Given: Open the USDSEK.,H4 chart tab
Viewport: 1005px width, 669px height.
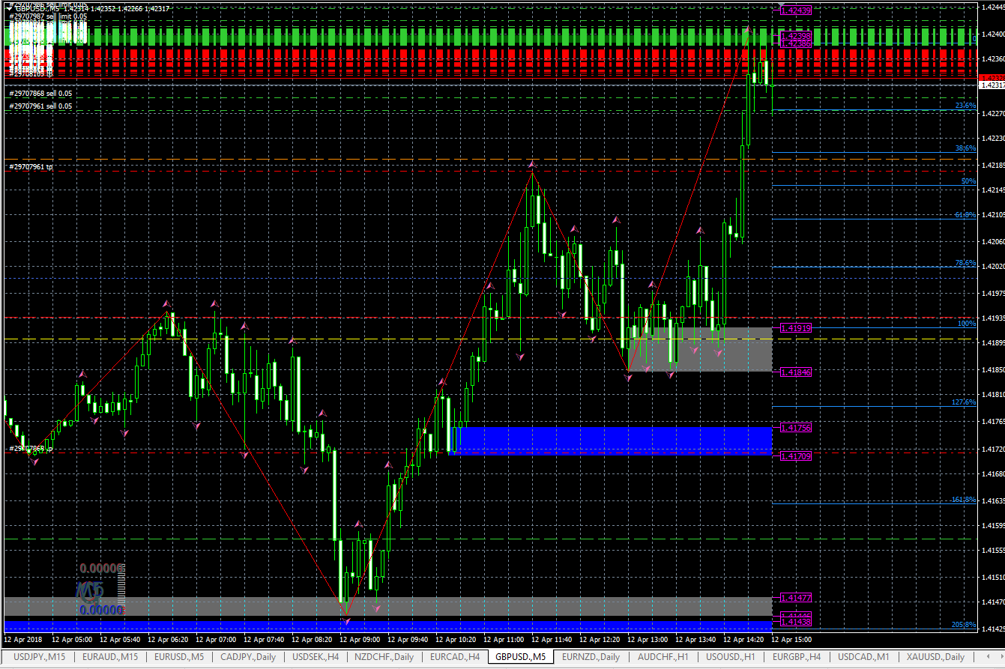Looking at the screenshot, I should click(x=316, y=657).
